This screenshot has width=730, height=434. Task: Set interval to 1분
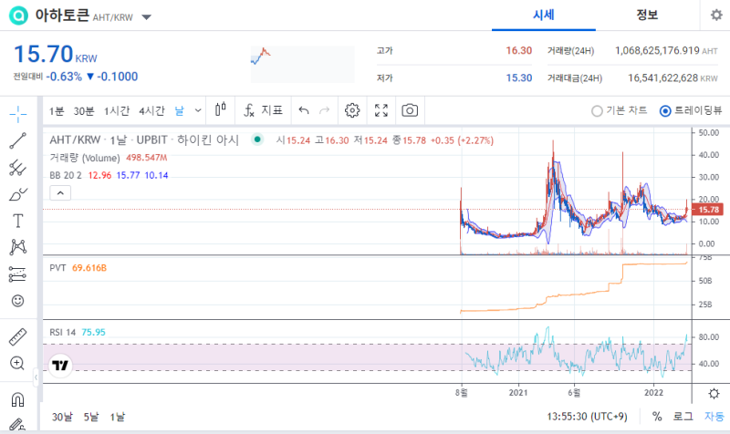click(57, 110)
